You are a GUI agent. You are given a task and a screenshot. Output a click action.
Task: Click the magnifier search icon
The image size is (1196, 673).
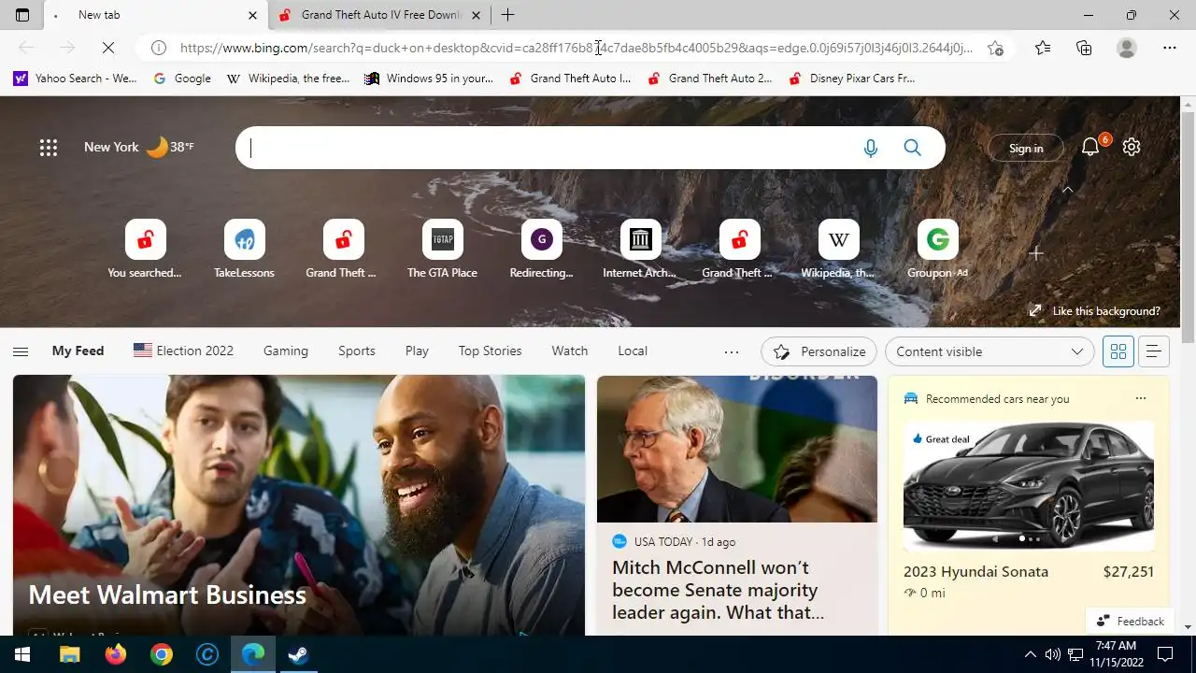click(x=913, y=148)
